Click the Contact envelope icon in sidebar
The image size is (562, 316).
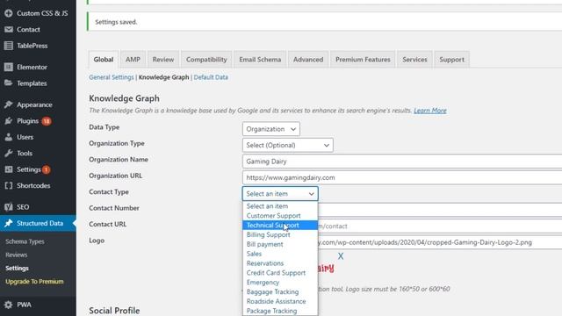pos(9,29)
